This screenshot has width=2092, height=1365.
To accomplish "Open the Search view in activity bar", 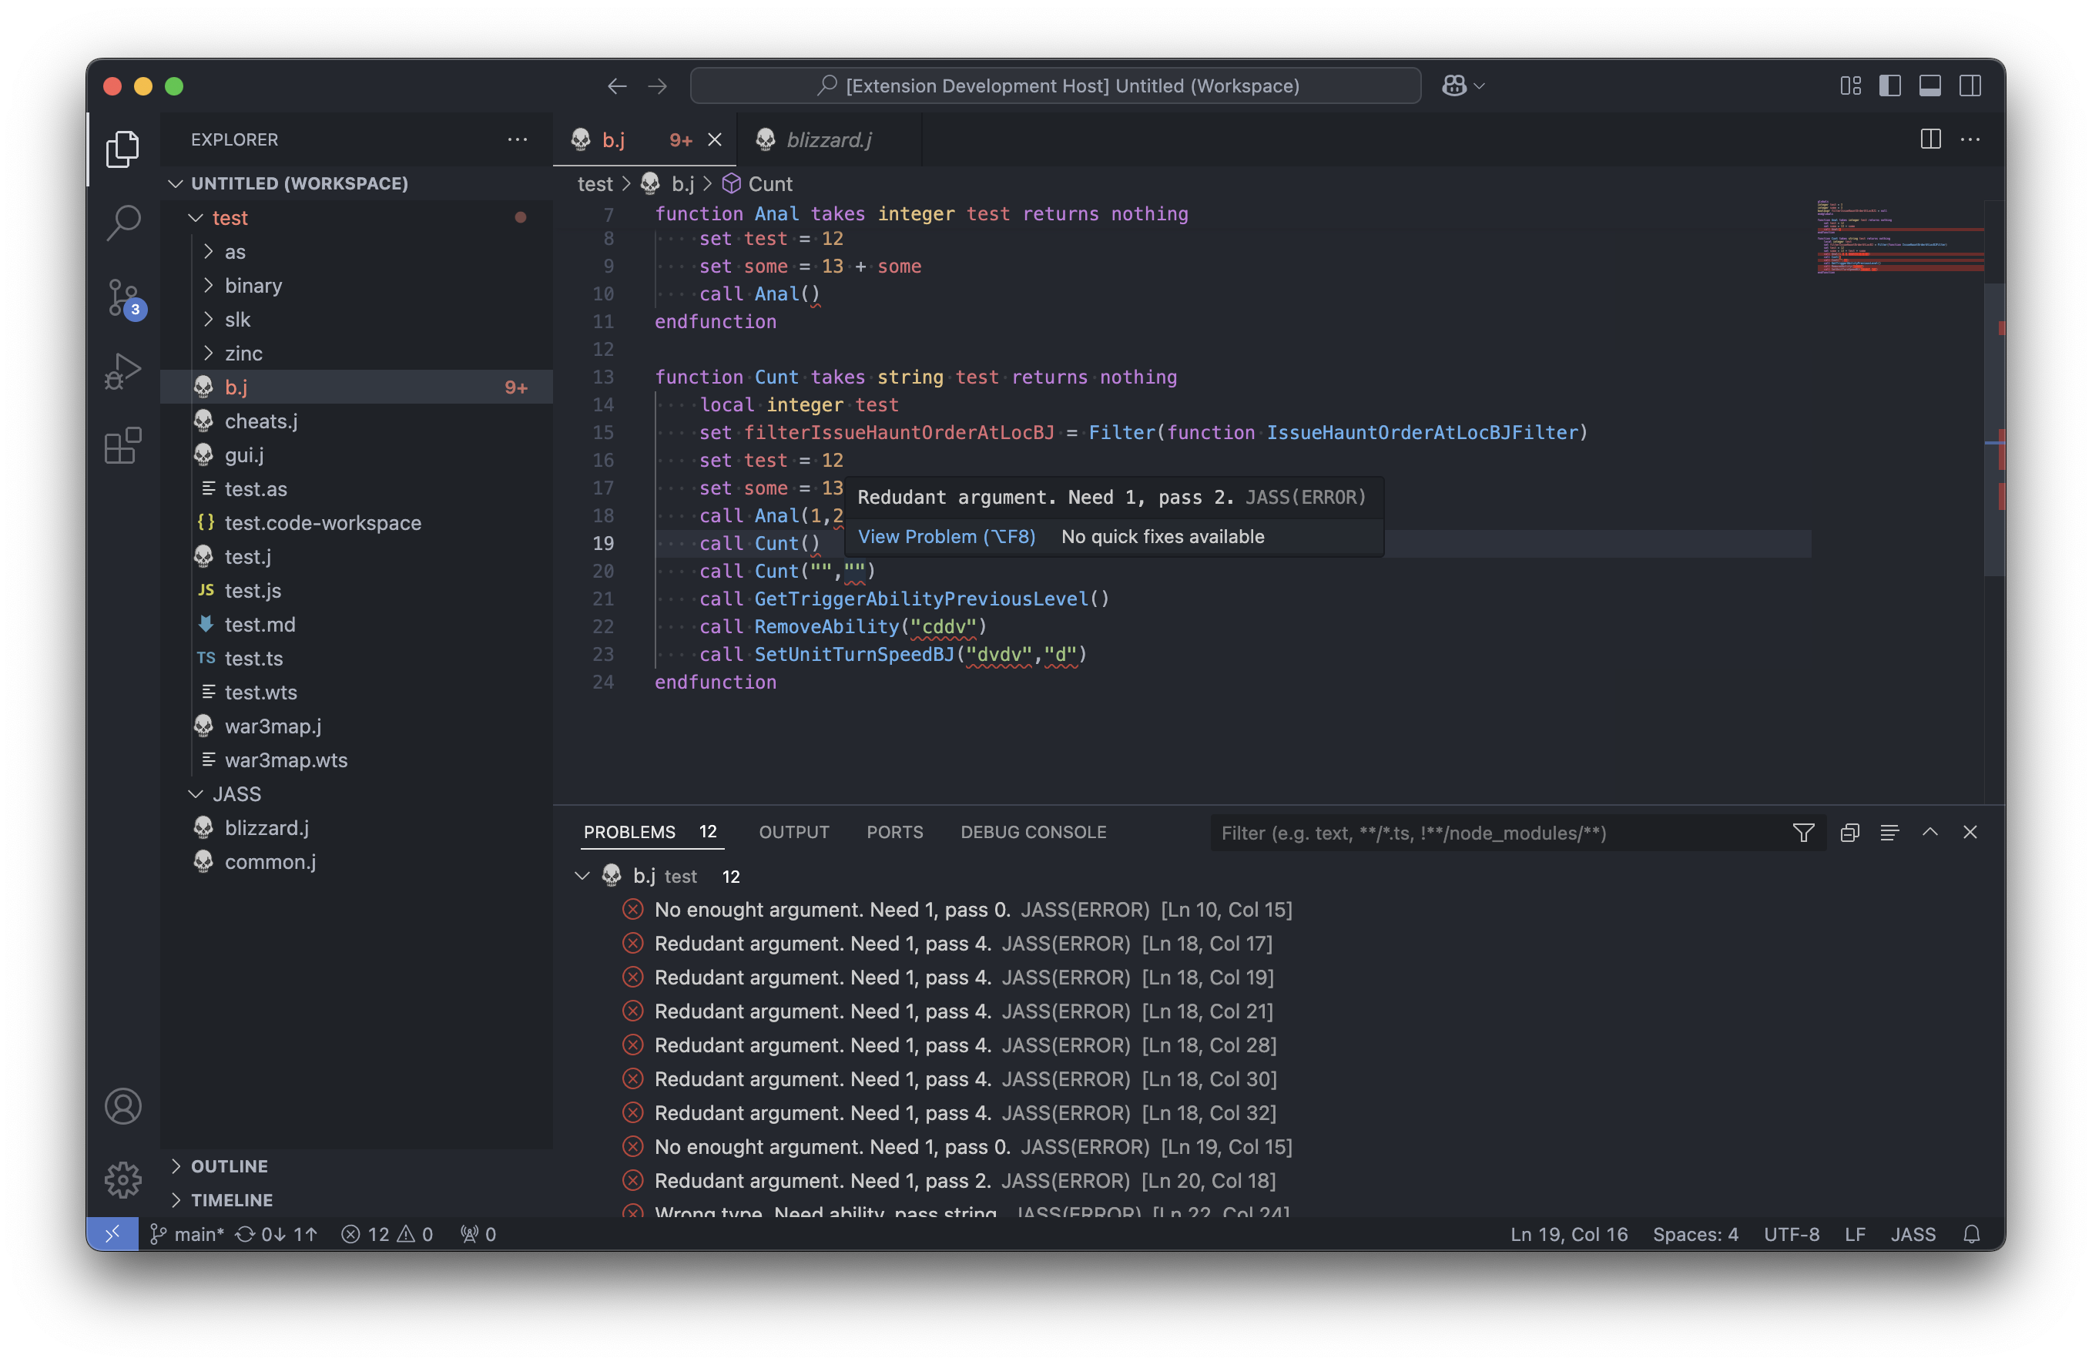I will (x=123, y=223).
